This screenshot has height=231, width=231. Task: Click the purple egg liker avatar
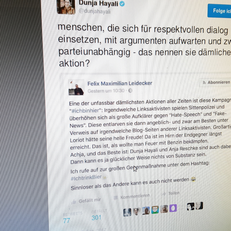[x=173, y=208]
